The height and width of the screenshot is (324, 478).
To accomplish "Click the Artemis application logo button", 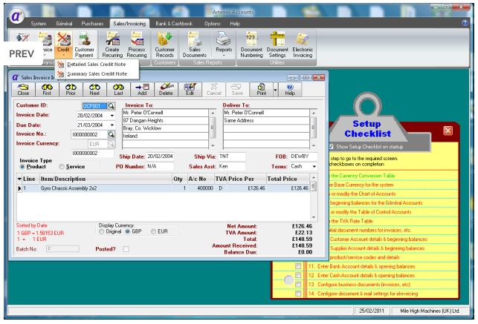I will point(16,16).
